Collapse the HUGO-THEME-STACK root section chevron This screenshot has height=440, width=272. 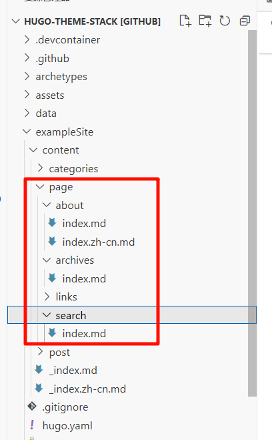(16, 21)
